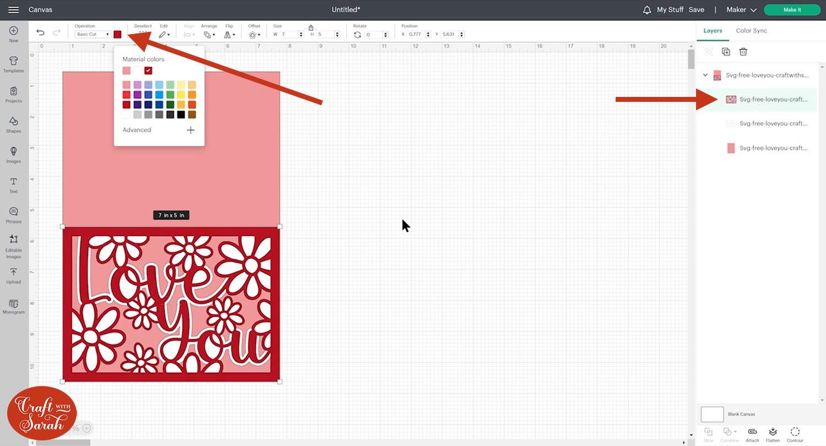The width and height of the screenshot is (826, 446).
Task: Delete layer with trash icon
Action: pos(743,51)
